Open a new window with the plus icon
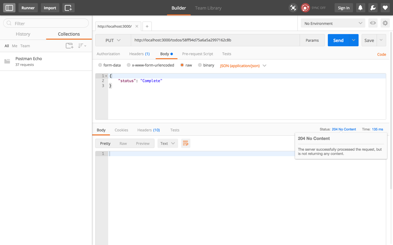Screen dimensions: 393x245 tap(69, 8)
